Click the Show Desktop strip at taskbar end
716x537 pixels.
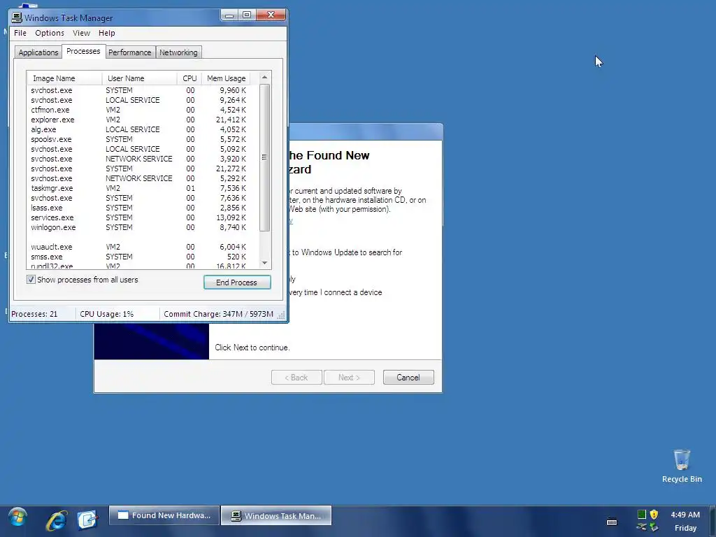[x=713, y=521]
